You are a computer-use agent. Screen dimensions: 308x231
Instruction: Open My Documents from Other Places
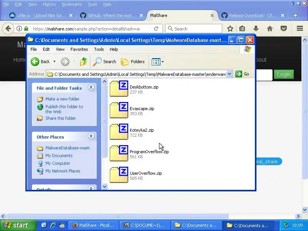59,156
